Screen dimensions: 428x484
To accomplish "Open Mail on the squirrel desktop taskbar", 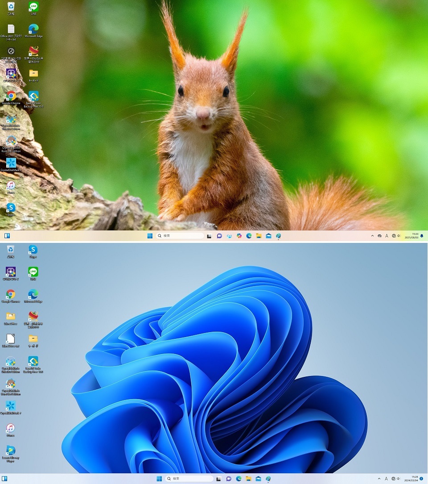I will point(269,236).
